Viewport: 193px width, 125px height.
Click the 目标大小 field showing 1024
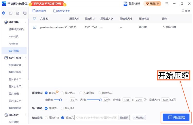[165, 100]
